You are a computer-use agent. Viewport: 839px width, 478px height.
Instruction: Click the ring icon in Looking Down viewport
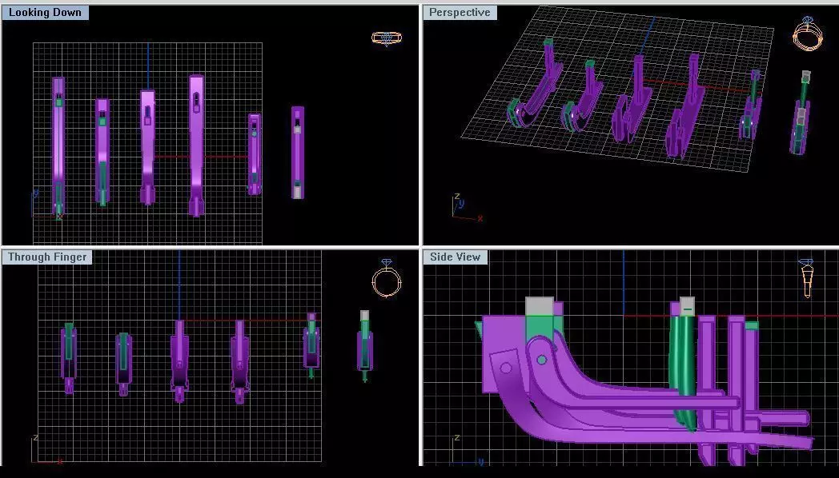tap(387, 38)
